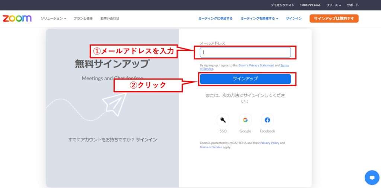Click デモをリクエスト in top bar
Screen dimensions: 381x188
click(x=282, y=5)
